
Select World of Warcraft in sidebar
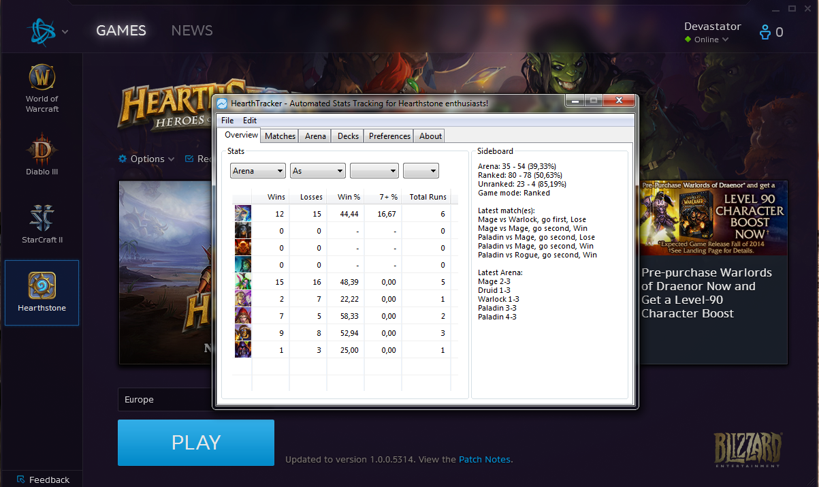click(42, 89)
